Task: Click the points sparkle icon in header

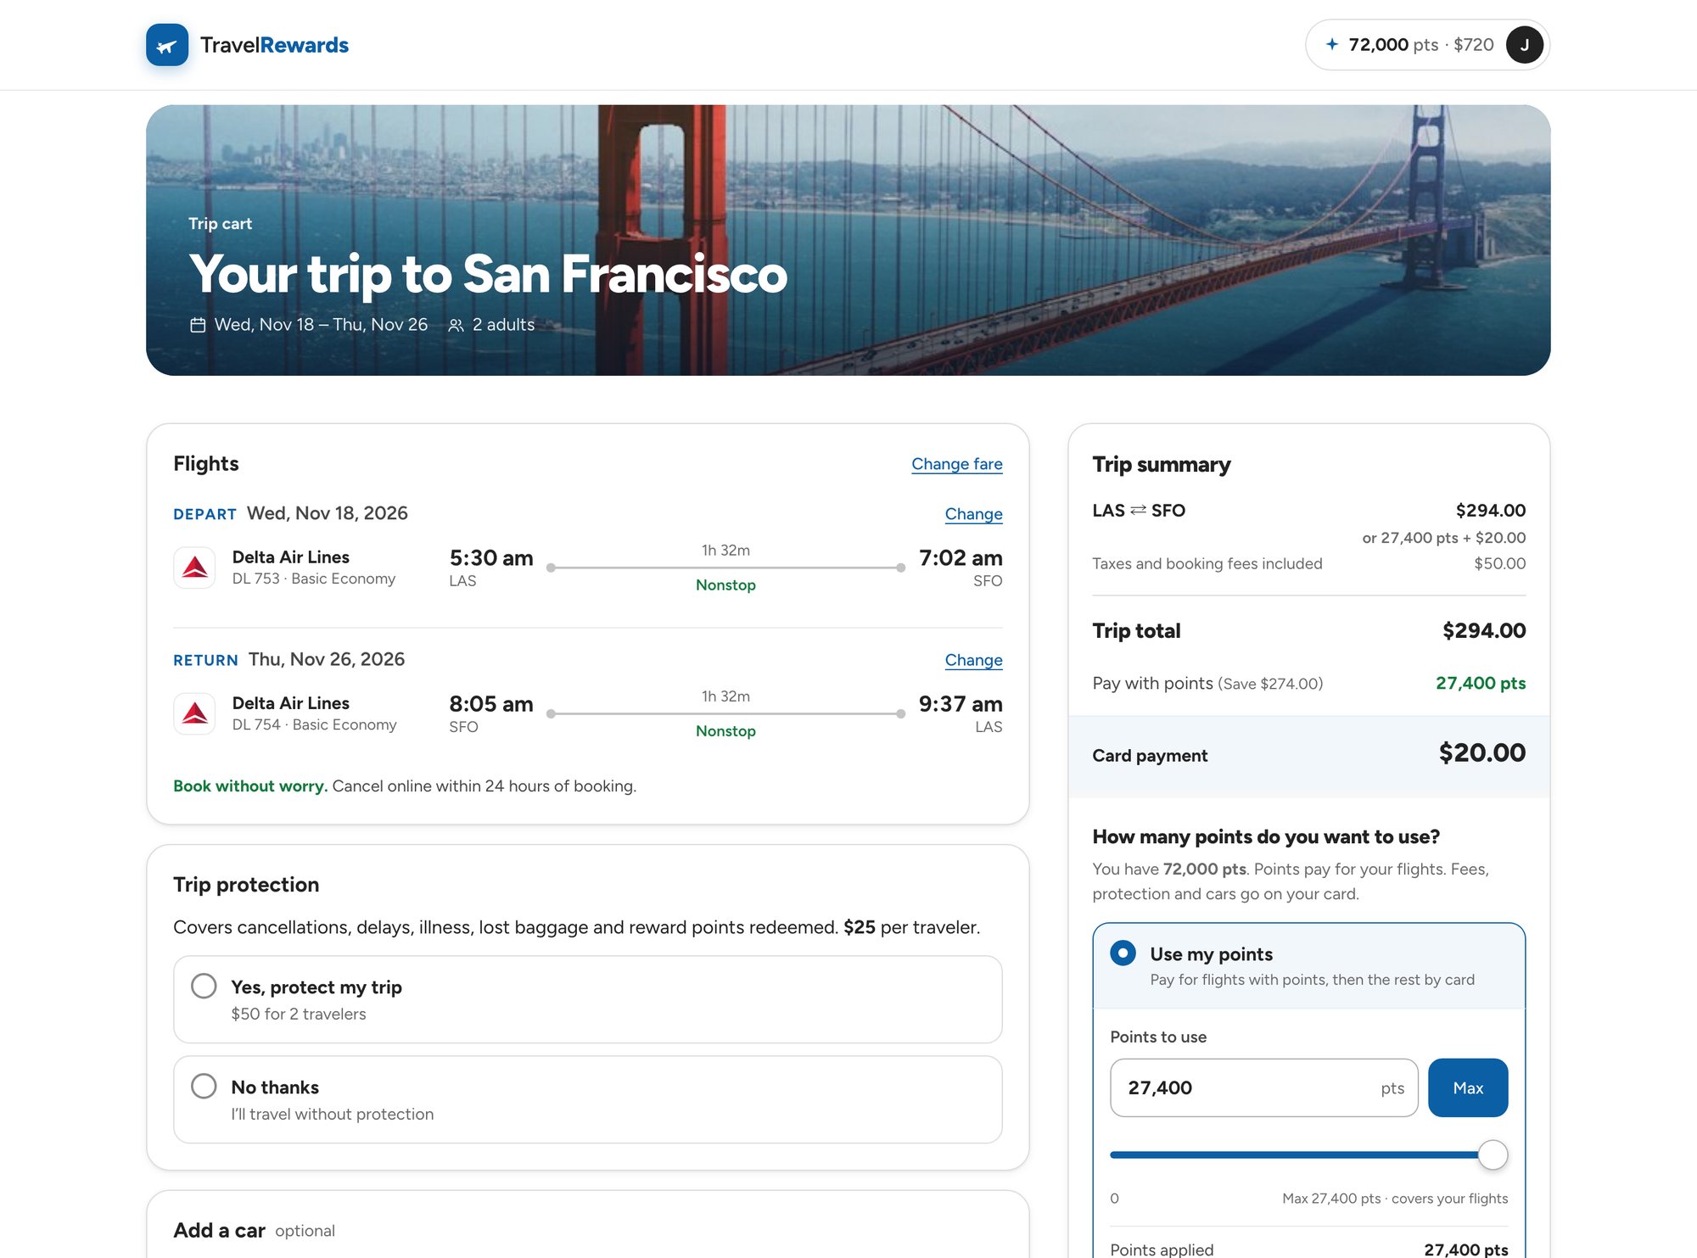Action: 1332,44
